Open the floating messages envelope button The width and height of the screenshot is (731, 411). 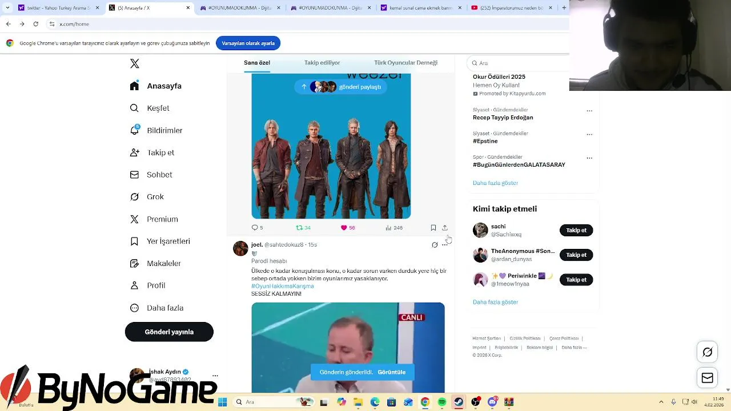tap(707, 378)
